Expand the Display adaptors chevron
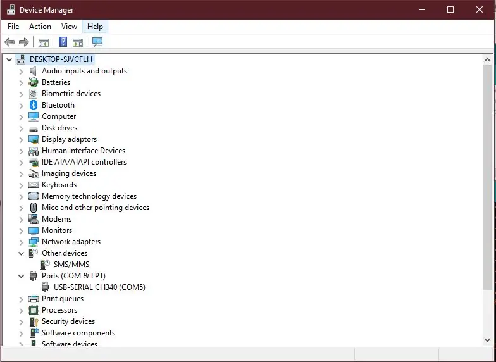 tap(22, 140)
